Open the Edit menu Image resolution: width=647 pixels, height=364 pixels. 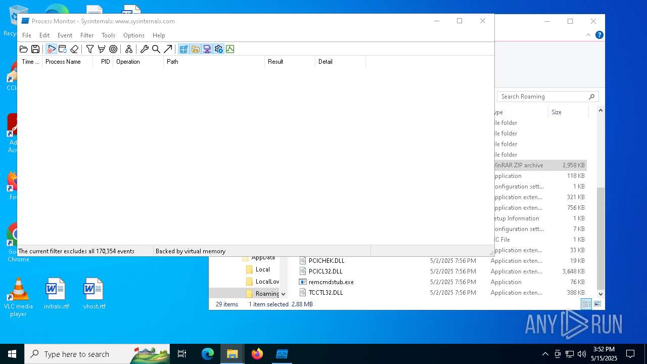pyautogui.click(x=44, y=35)
